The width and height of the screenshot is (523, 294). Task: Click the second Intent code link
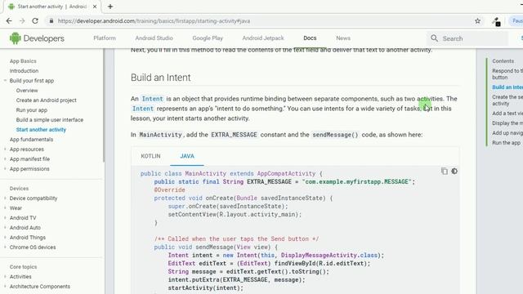(x=143, y=109)
